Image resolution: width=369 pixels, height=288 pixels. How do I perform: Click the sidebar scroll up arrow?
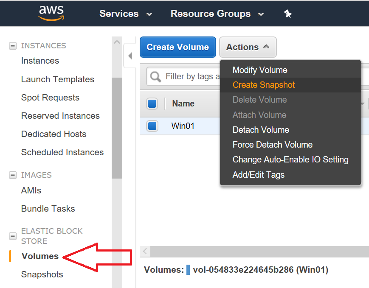click(117, 42)
